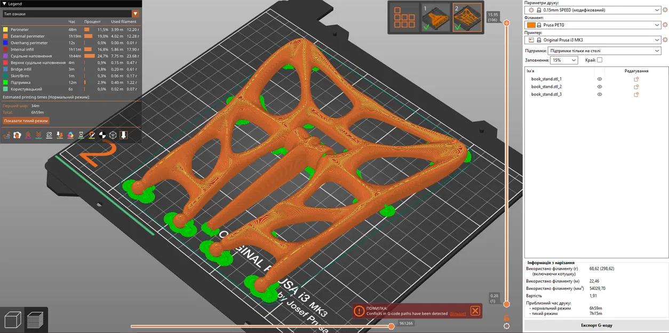Viewport: 669px width, 333px height.
Task: Open supports (Підтримки) dropdown
Action: click(604, 51)
